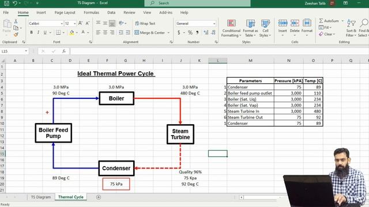
Task: Click horizontal scrollbar left arrow
Action: [x=242, y=197]
